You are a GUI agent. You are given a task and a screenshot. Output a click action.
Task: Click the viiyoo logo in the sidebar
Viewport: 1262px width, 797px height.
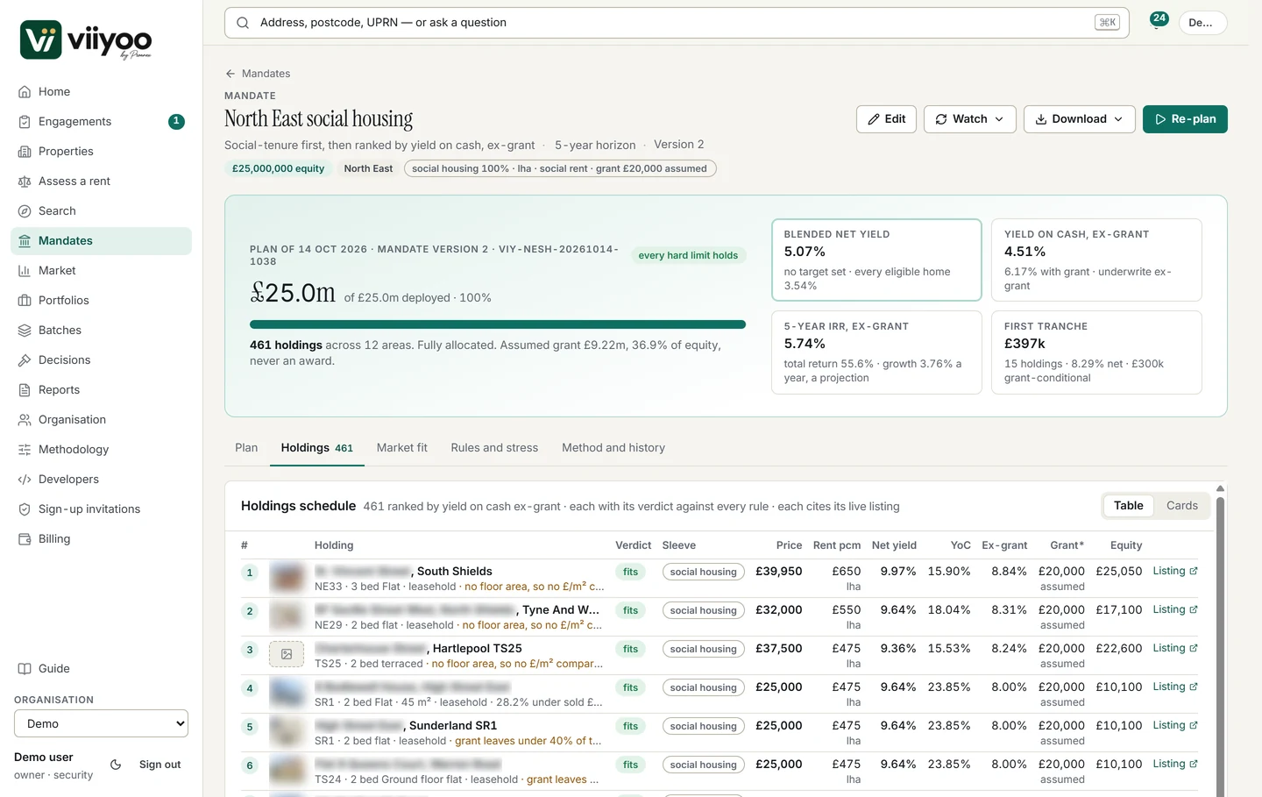click(x=86, y=40)
